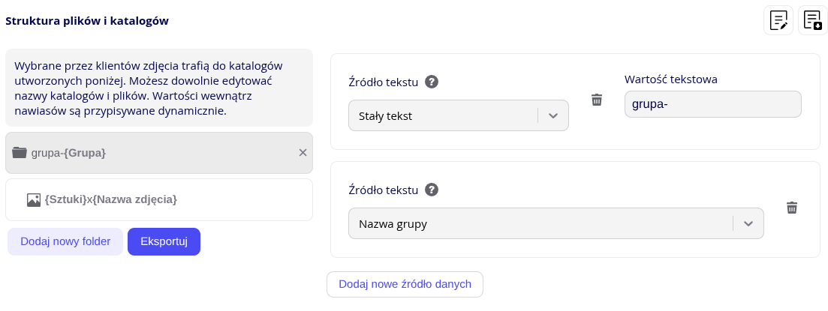Delete the Nazwa grupy source with trash icon

[x=791, y=208]
